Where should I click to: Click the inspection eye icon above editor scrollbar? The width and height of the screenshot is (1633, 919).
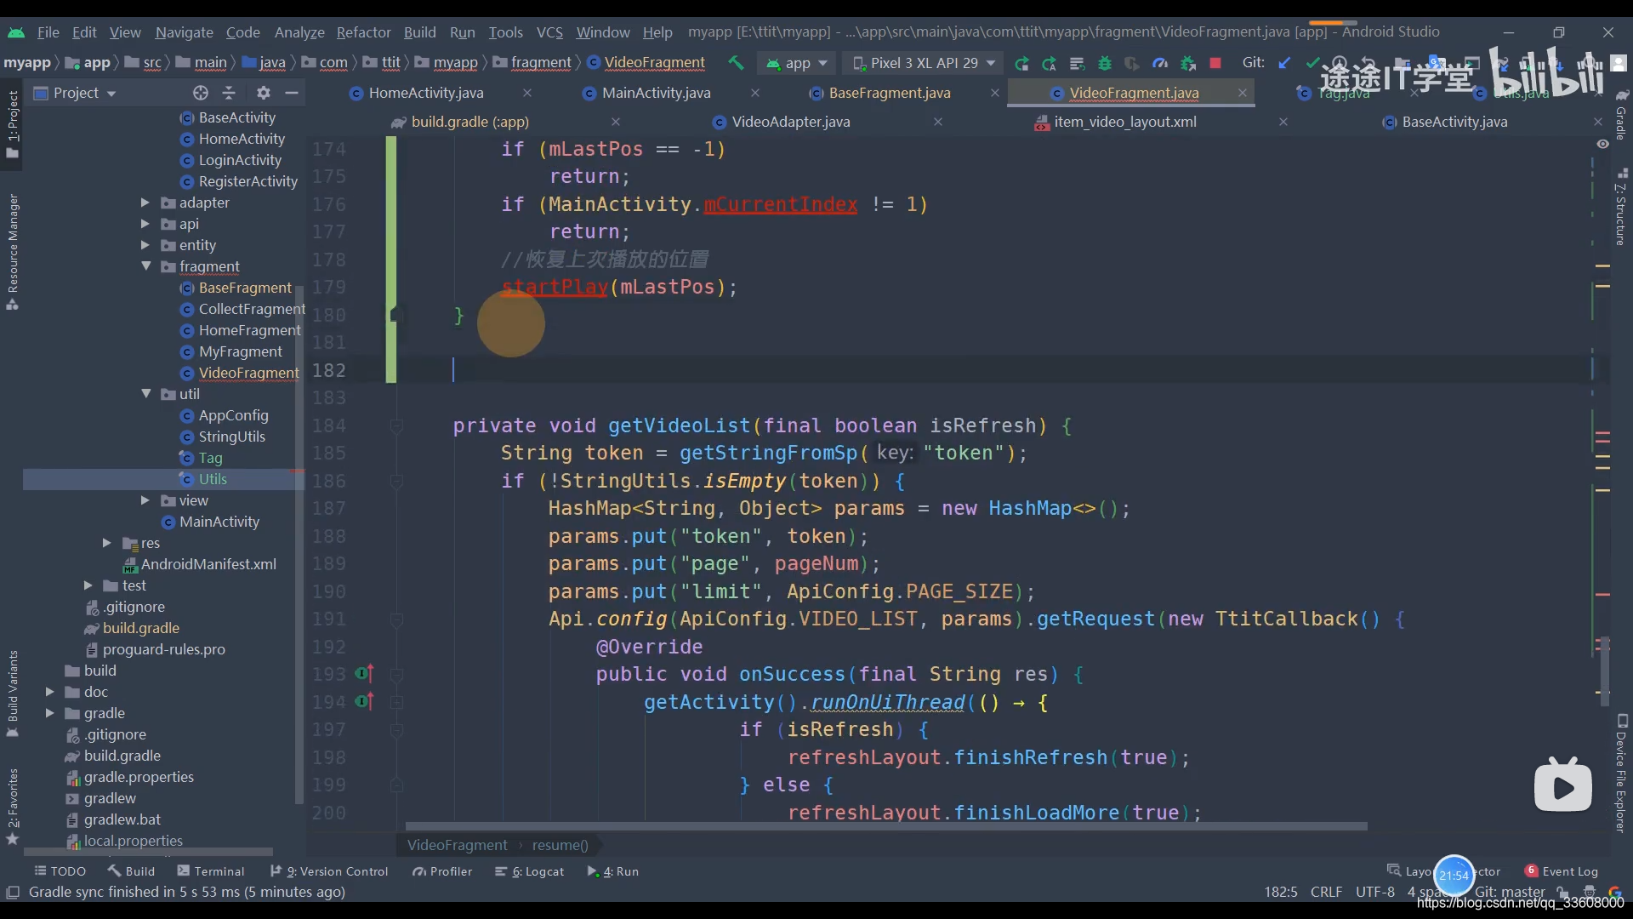point(1602,144)
